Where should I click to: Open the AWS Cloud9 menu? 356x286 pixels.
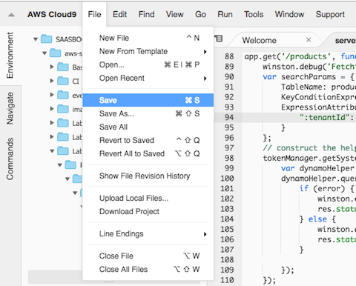[52, 14]
